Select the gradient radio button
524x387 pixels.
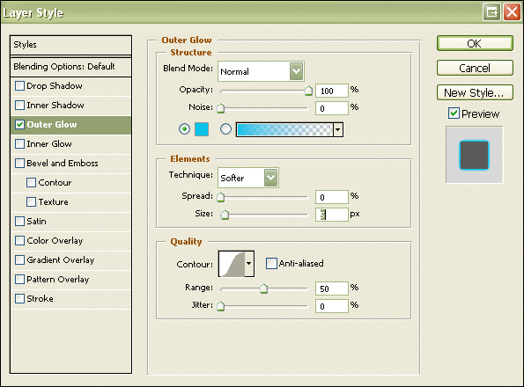(225, 128)
